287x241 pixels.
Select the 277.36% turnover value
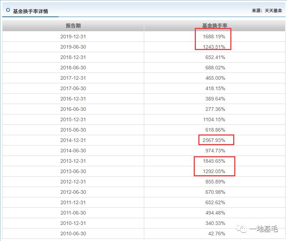pyautogui.click(x=215, y=109)
